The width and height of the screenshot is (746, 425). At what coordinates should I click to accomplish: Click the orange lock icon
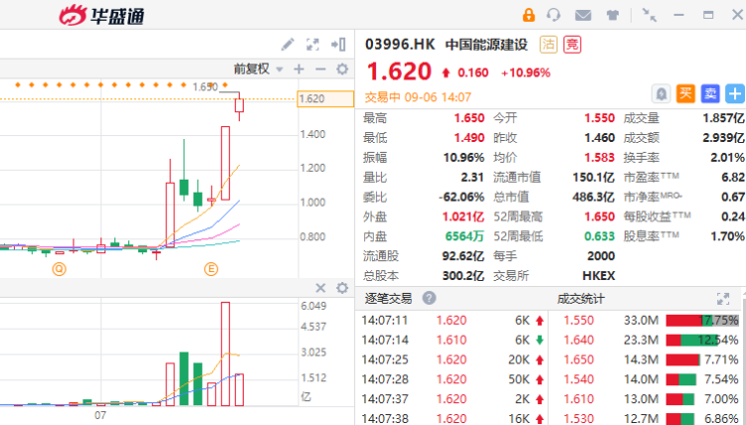pyautogui.click(x=528, y=15)
